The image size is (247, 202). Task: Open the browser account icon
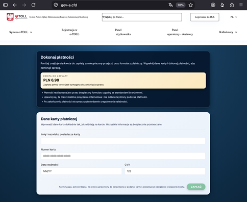click(x=213, y=5)
